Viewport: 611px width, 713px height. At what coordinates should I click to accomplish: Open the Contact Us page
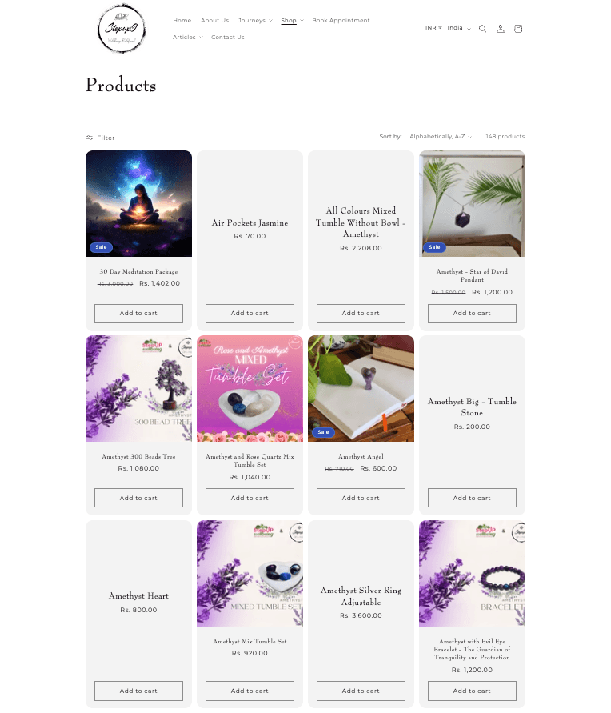click(228, 38)
